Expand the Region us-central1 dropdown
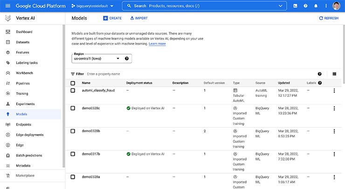 pyautogui.click(x=118, y=59)
